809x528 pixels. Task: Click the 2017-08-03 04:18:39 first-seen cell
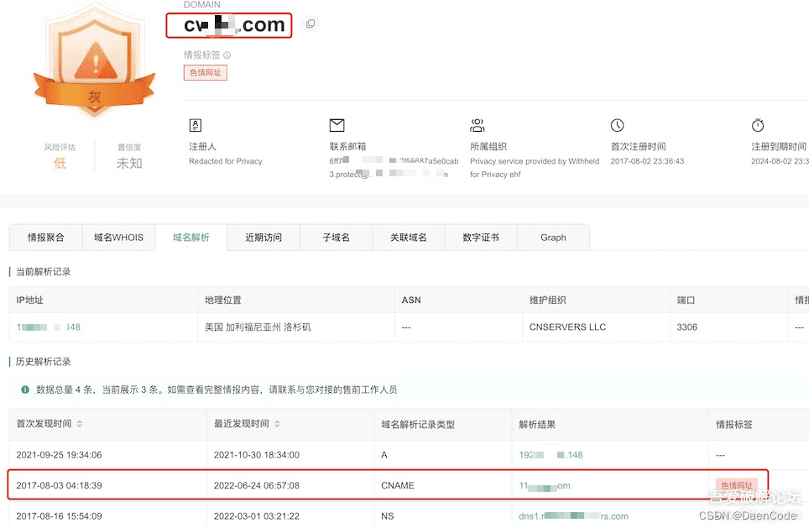tap(59, 485)
